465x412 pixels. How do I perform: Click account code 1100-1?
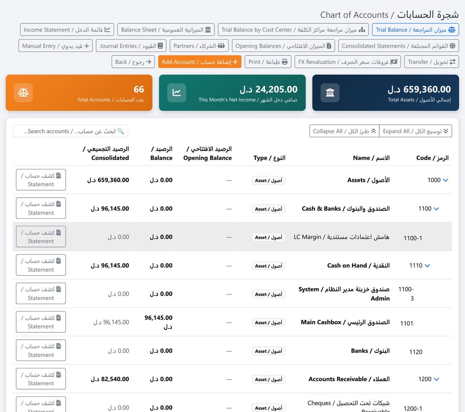coord(413,238)
